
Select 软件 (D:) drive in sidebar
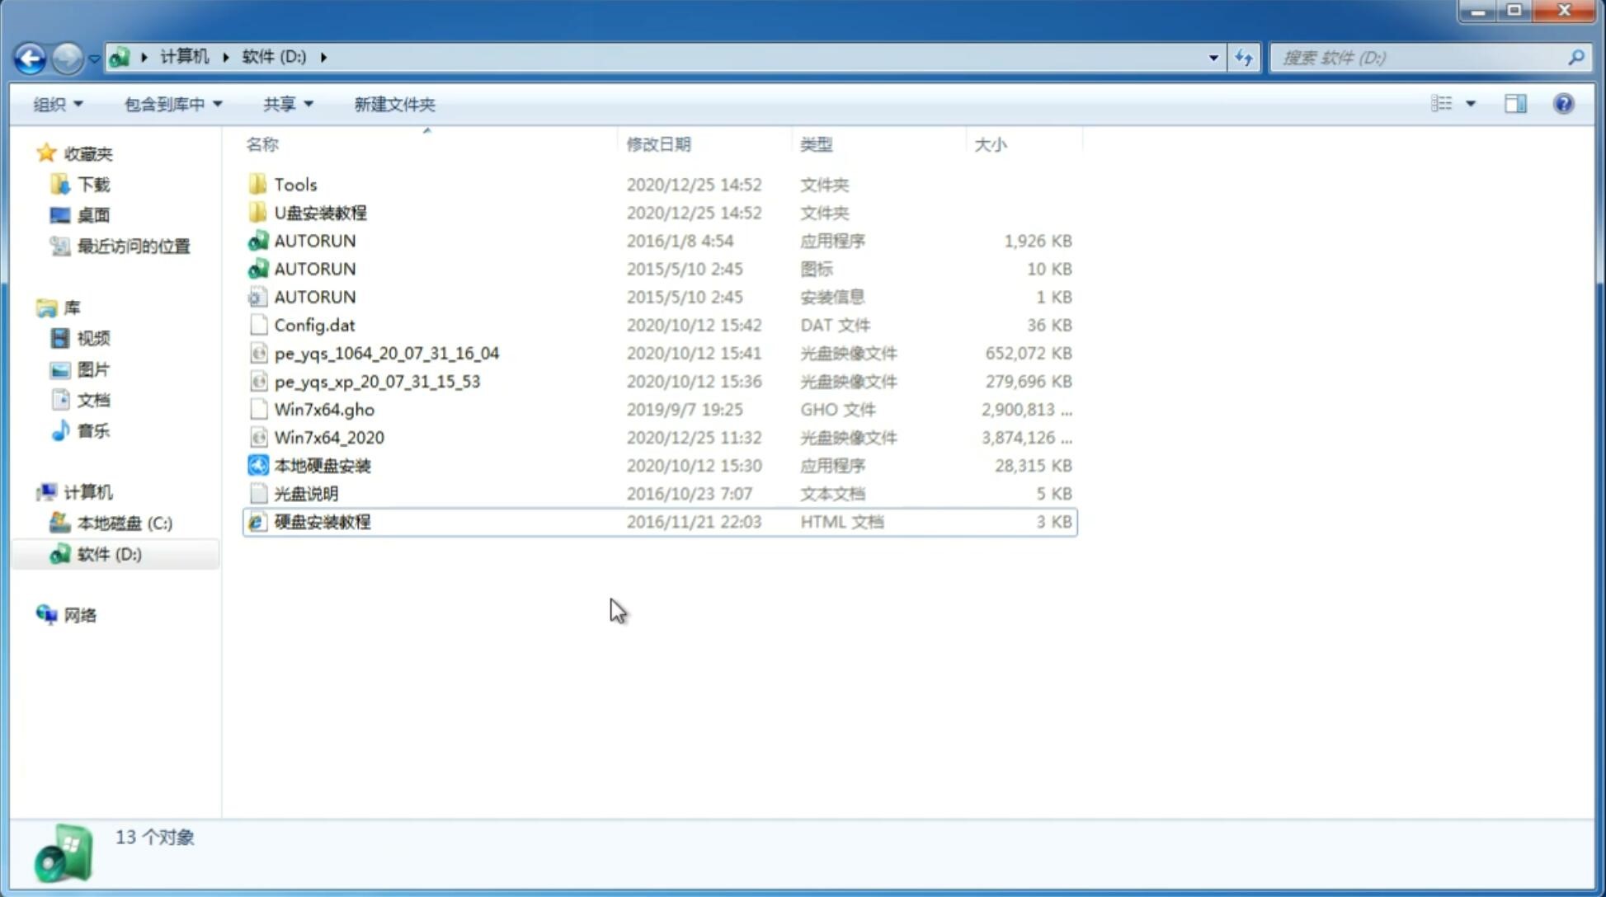[109, 553]
